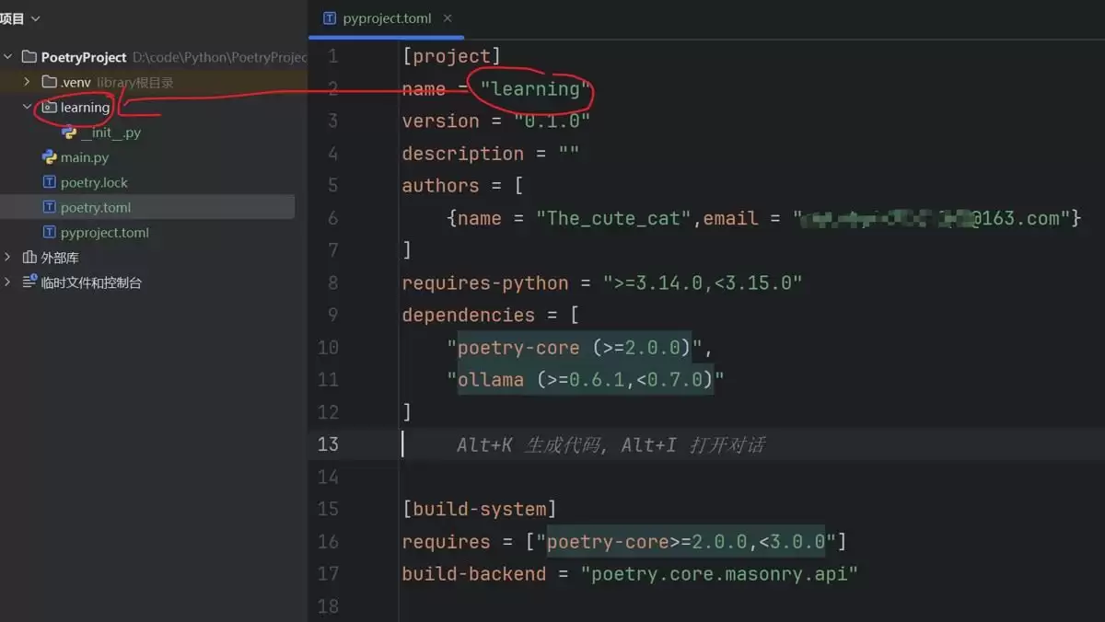Switch to the pyproject.toml editor tab
Image resolution: width=1105 pixels, height=622 pixels.
[x=388, y=18]
